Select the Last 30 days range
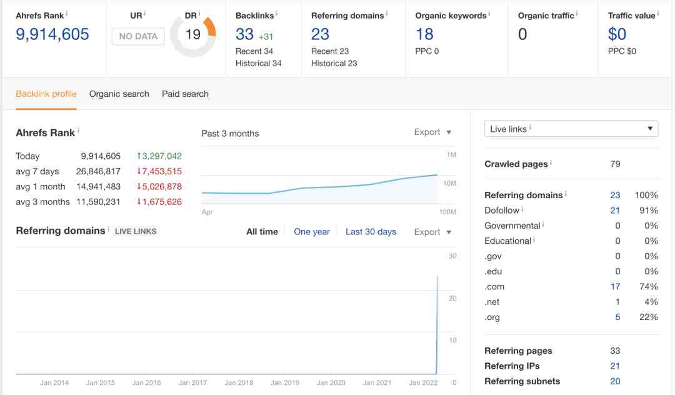The height and width of the screenshot is (395, 675). coord(371,231)
